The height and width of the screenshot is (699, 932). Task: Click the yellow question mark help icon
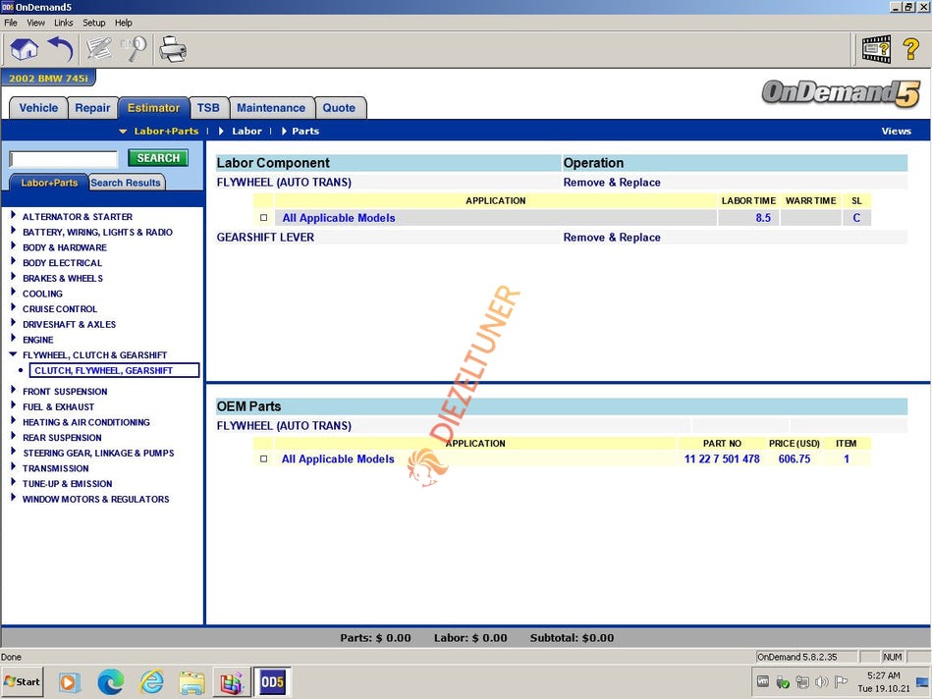911,49
